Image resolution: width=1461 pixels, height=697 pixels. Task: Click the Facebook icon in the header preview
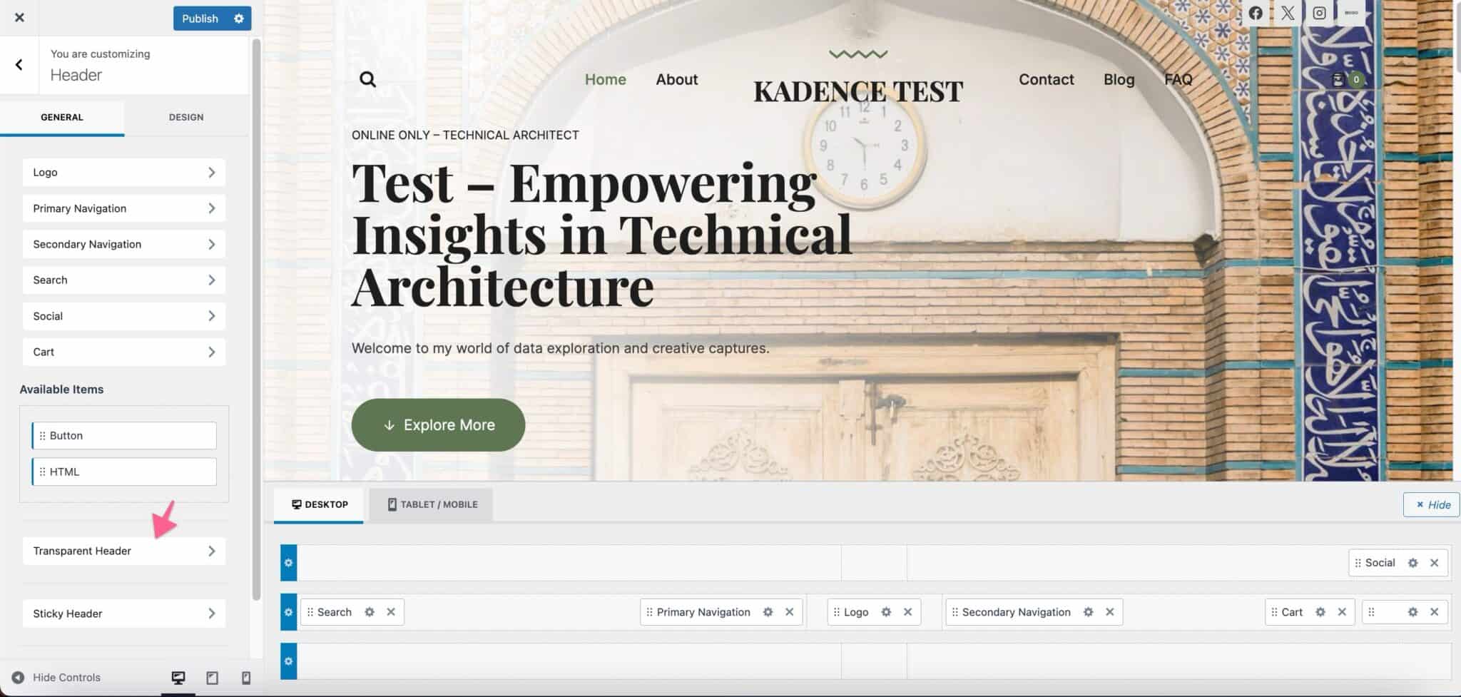pyautogui.click(x=1257, y=12)
